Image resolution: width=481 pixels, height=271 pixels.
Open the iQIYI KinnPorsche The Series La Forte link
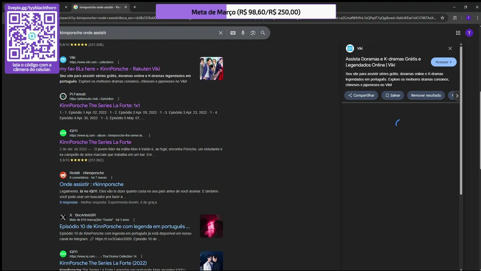(95, 142)
